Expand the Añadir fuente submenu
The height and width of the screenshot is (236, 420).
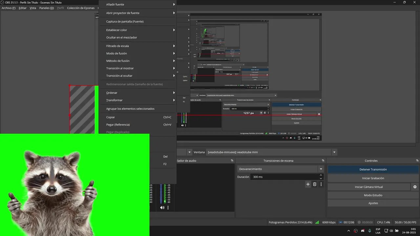[137, 5]
